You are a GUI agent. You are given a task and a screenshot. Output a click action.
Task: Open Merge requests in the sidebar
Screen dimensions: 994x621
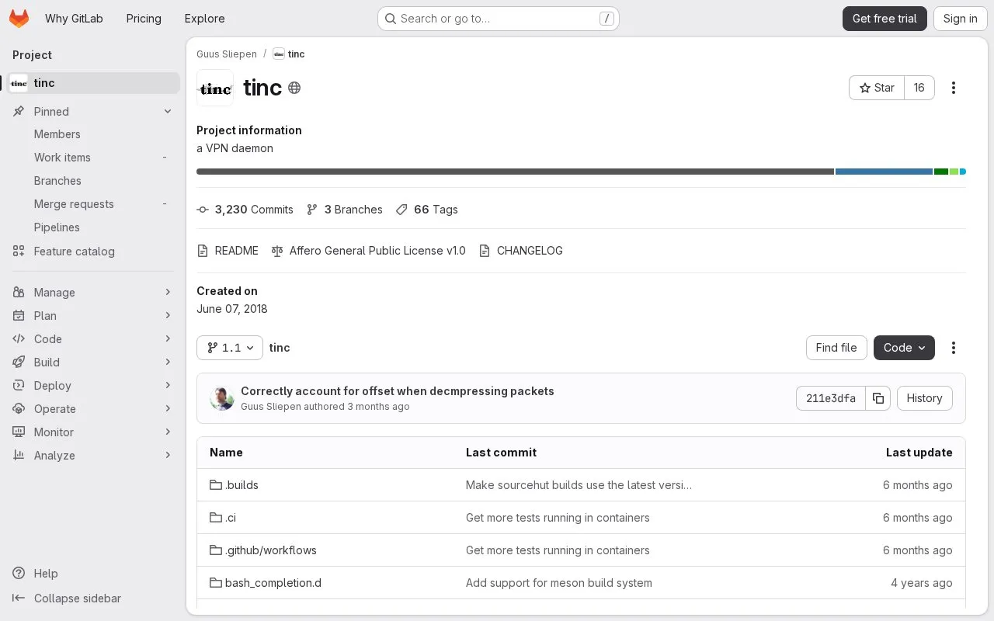[93, 204]
